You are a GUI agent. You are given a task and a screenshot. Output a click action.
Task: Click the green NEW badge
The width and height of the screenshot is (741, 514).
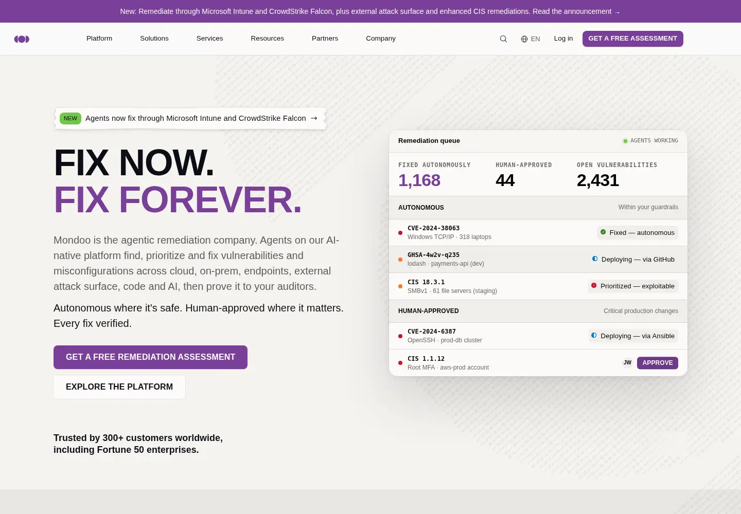pos(70,118)
